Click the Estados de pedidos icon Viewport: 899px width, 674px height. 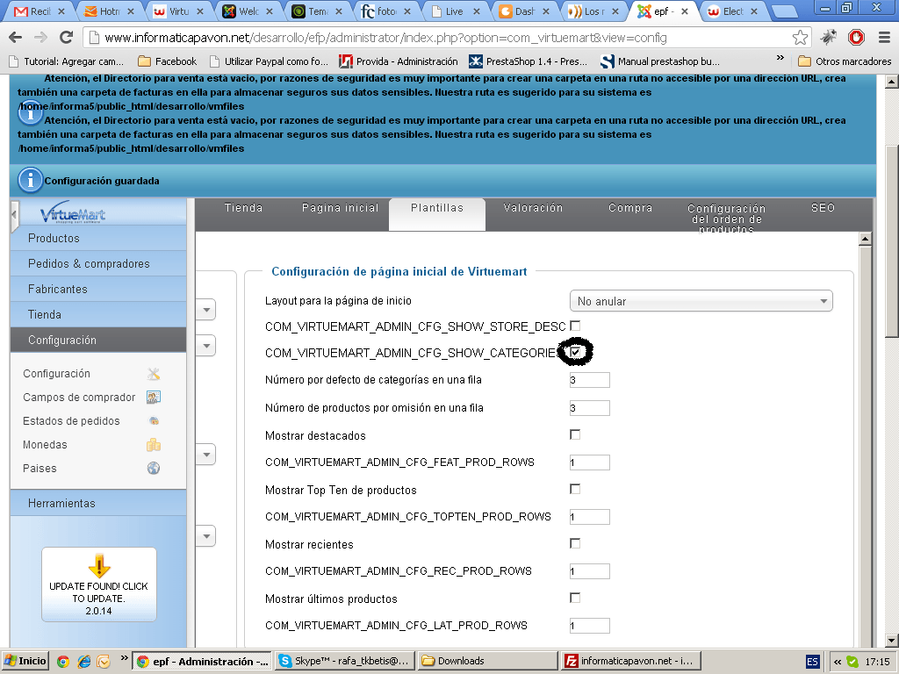point(153,420)
